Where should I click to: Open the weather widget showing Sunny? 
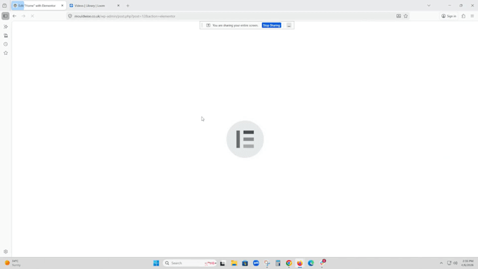[13, 263]
